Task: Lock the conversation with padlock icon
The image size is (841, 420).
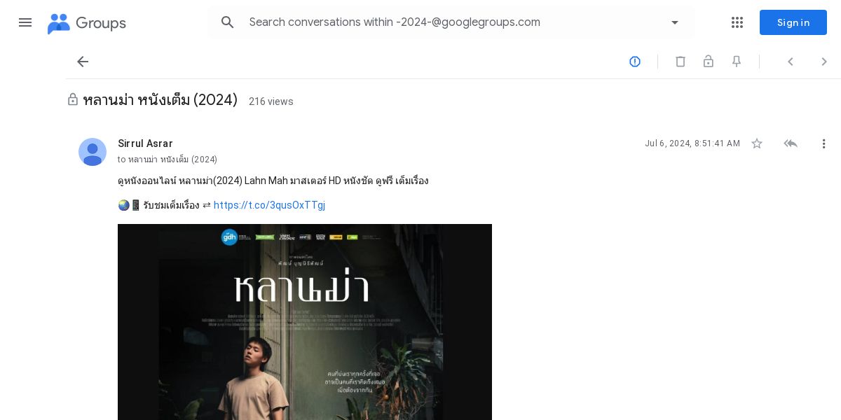Action: 709,62
